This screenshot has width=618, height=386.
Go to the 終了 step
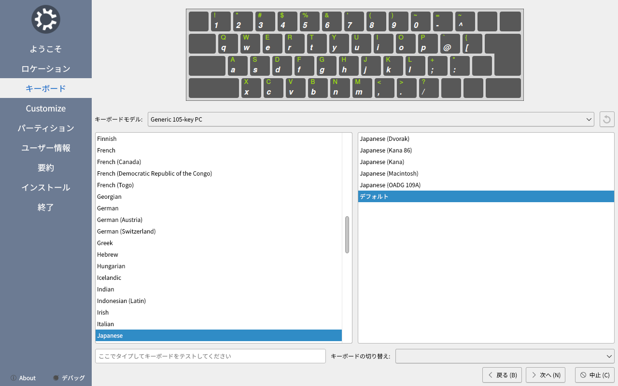(x=46, y=207)
